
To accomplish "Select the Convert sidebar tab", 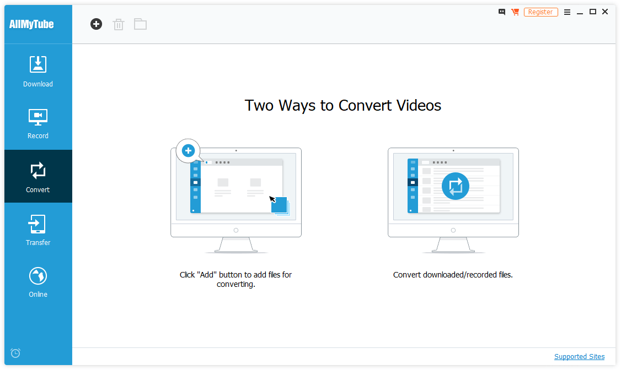I will pyautogui.click(x=38, y=176).
